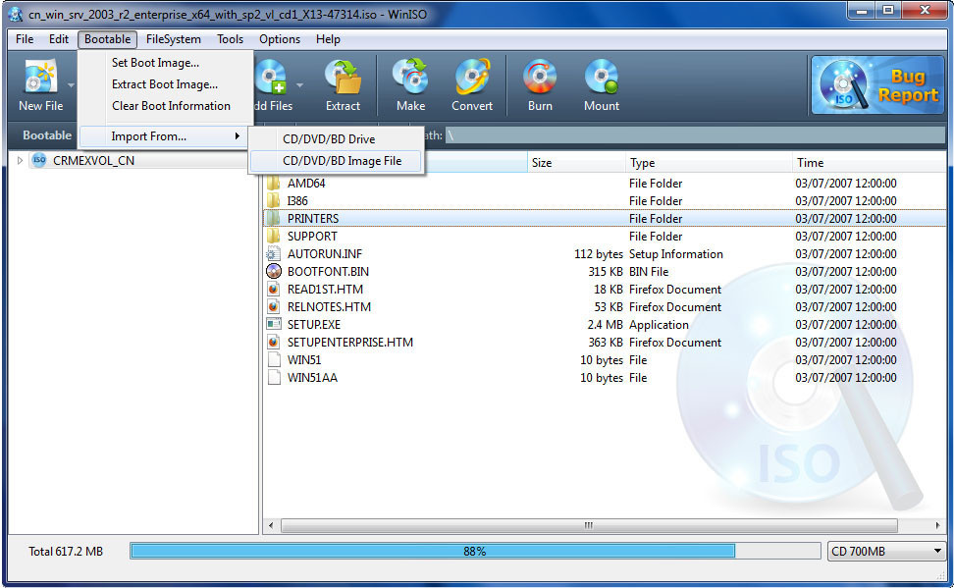954x588 pixels.
Task: Select the AUTORUN.INF file
Action: coord(324,254)
